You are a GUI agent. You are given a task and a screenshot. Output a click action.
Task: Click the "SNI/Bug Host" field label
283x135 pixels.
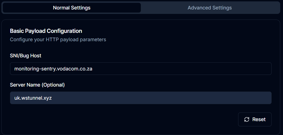[x=26, y=56]
